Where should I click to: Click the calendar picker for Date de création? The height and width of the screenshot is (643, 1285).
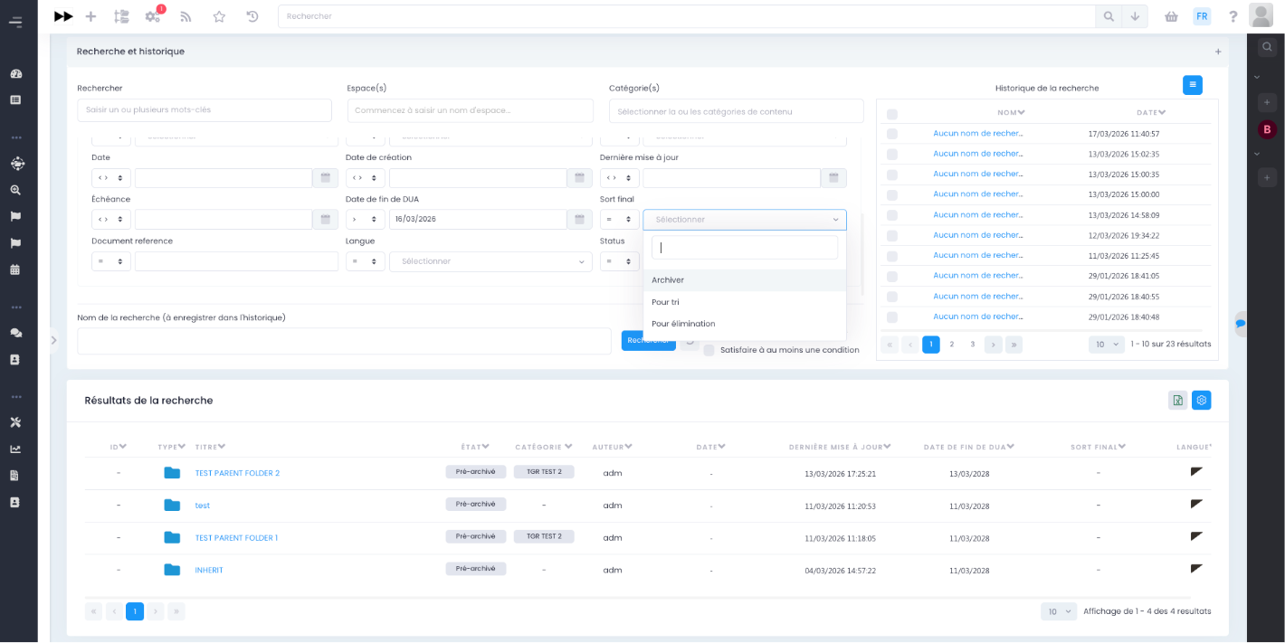pyautogui.click(x=580, y=178)
